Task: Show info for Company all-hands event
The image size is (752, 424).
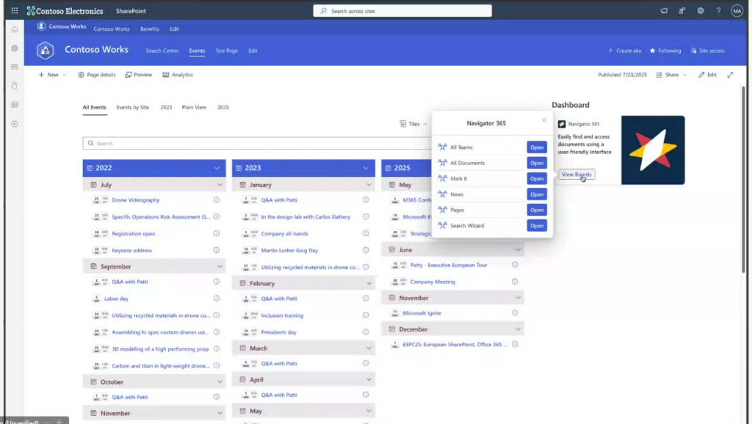Action: tap(366, 233)
